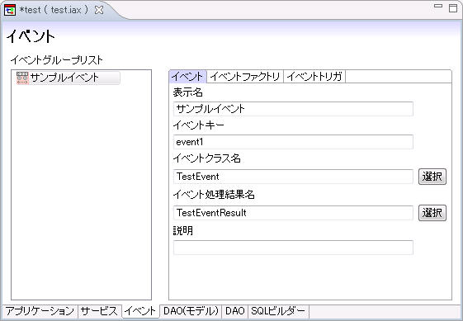Click the test.iax editor file icon

[10, 10]
